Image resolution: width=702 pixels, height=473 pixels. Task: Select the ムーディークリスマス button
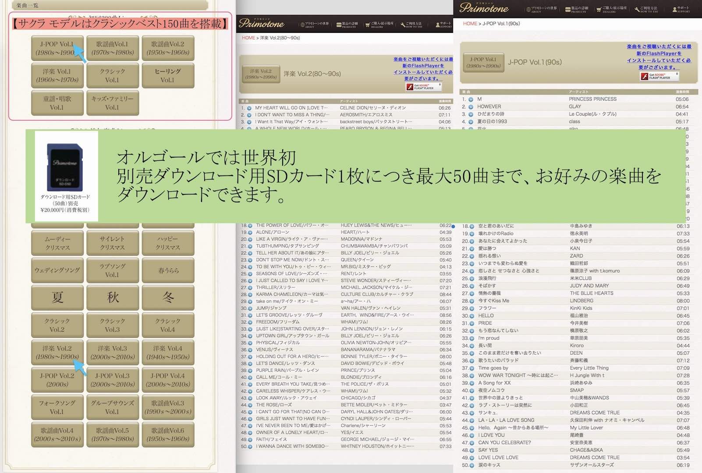[x=57, y=243]
